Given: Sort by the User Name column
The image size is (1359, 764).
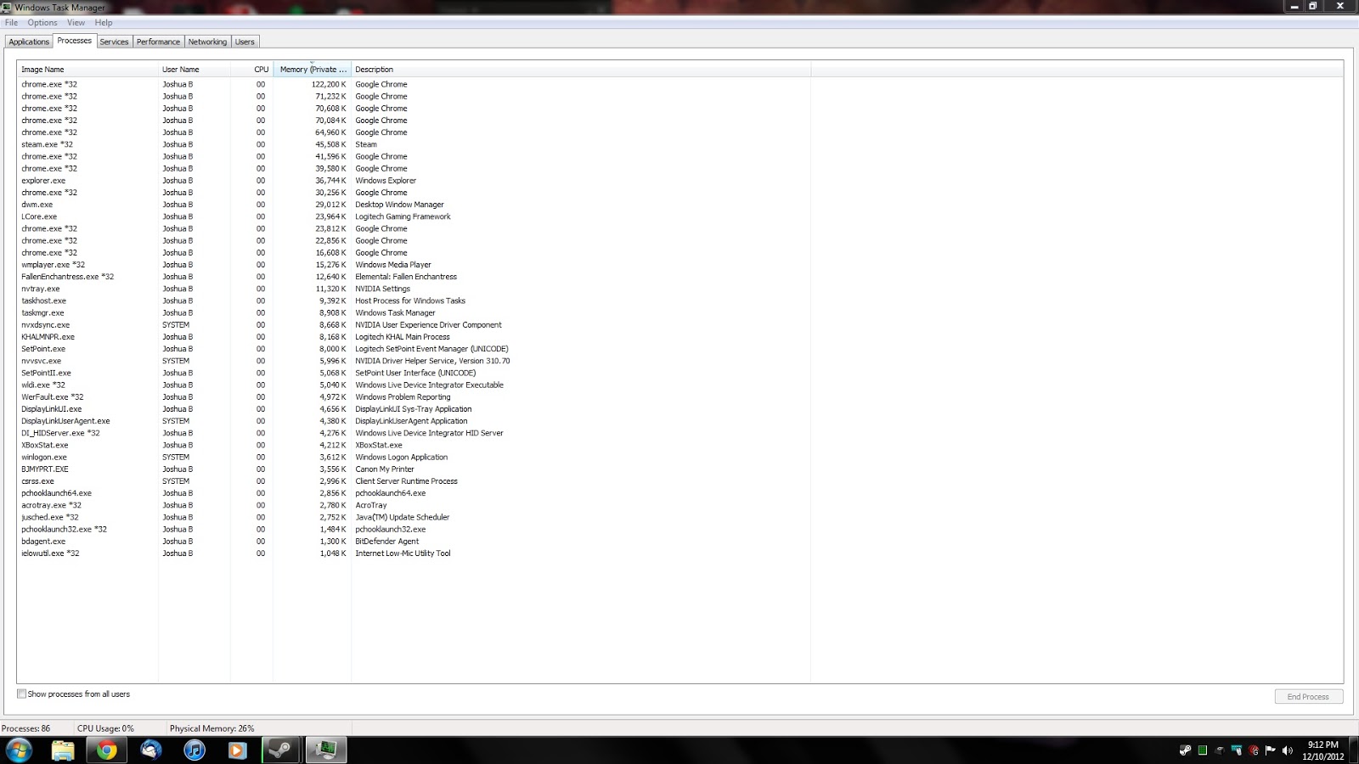Looking at the screenshot, I should click(x=194, y=70).
